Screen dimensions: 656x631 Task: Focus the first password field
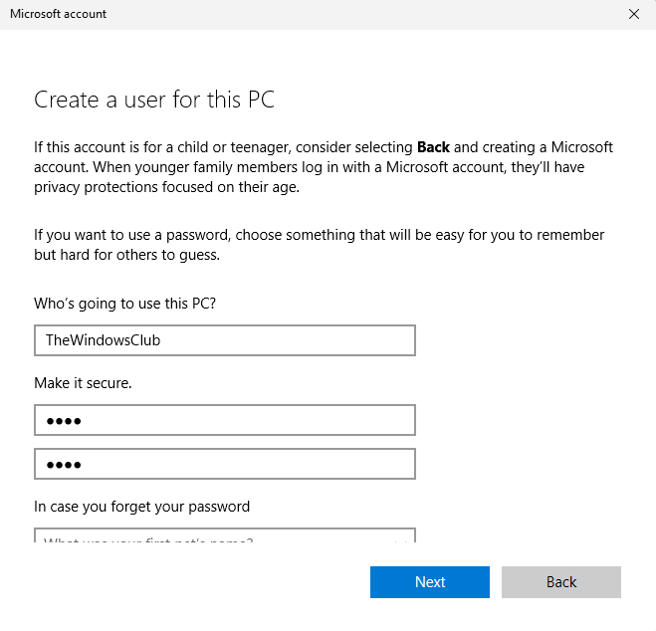coord(224,421)
